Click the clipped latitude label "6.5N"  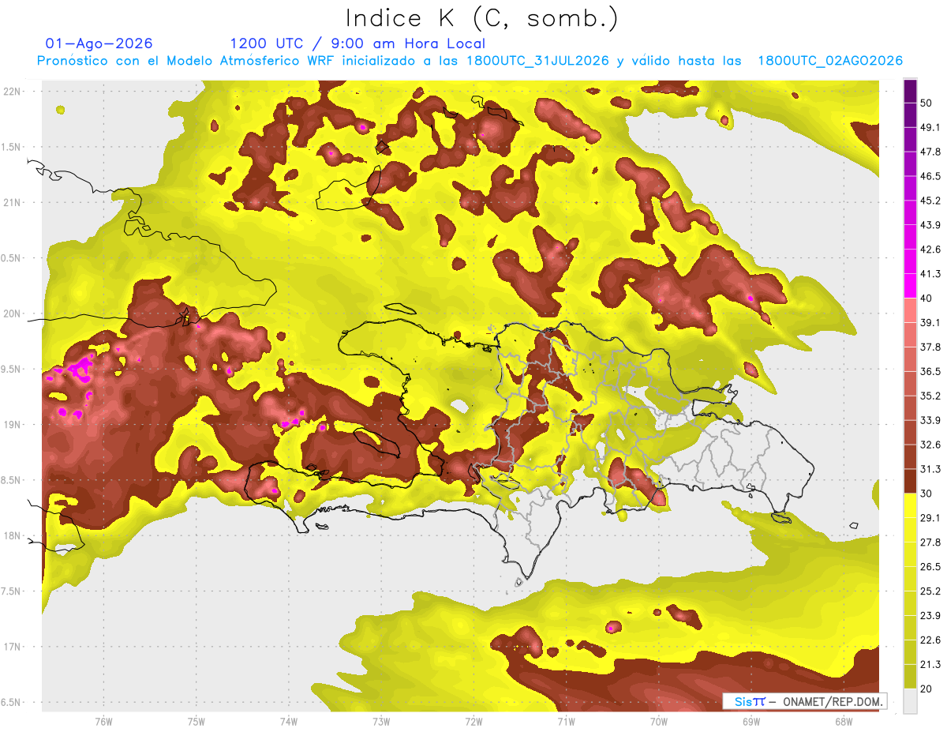12,703
